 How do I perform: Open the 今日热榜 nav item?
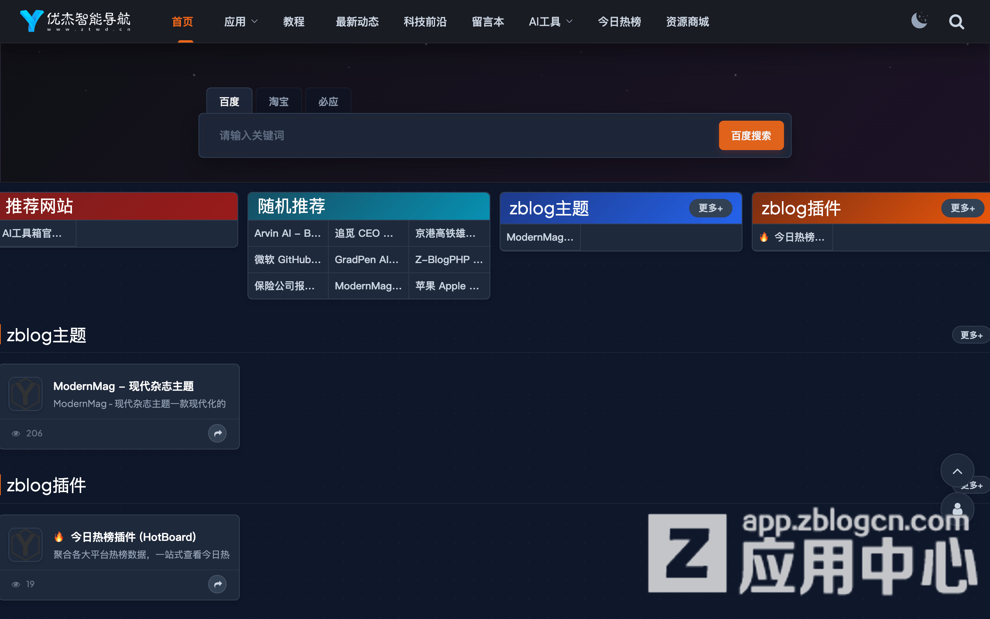(x=620, y=22)
